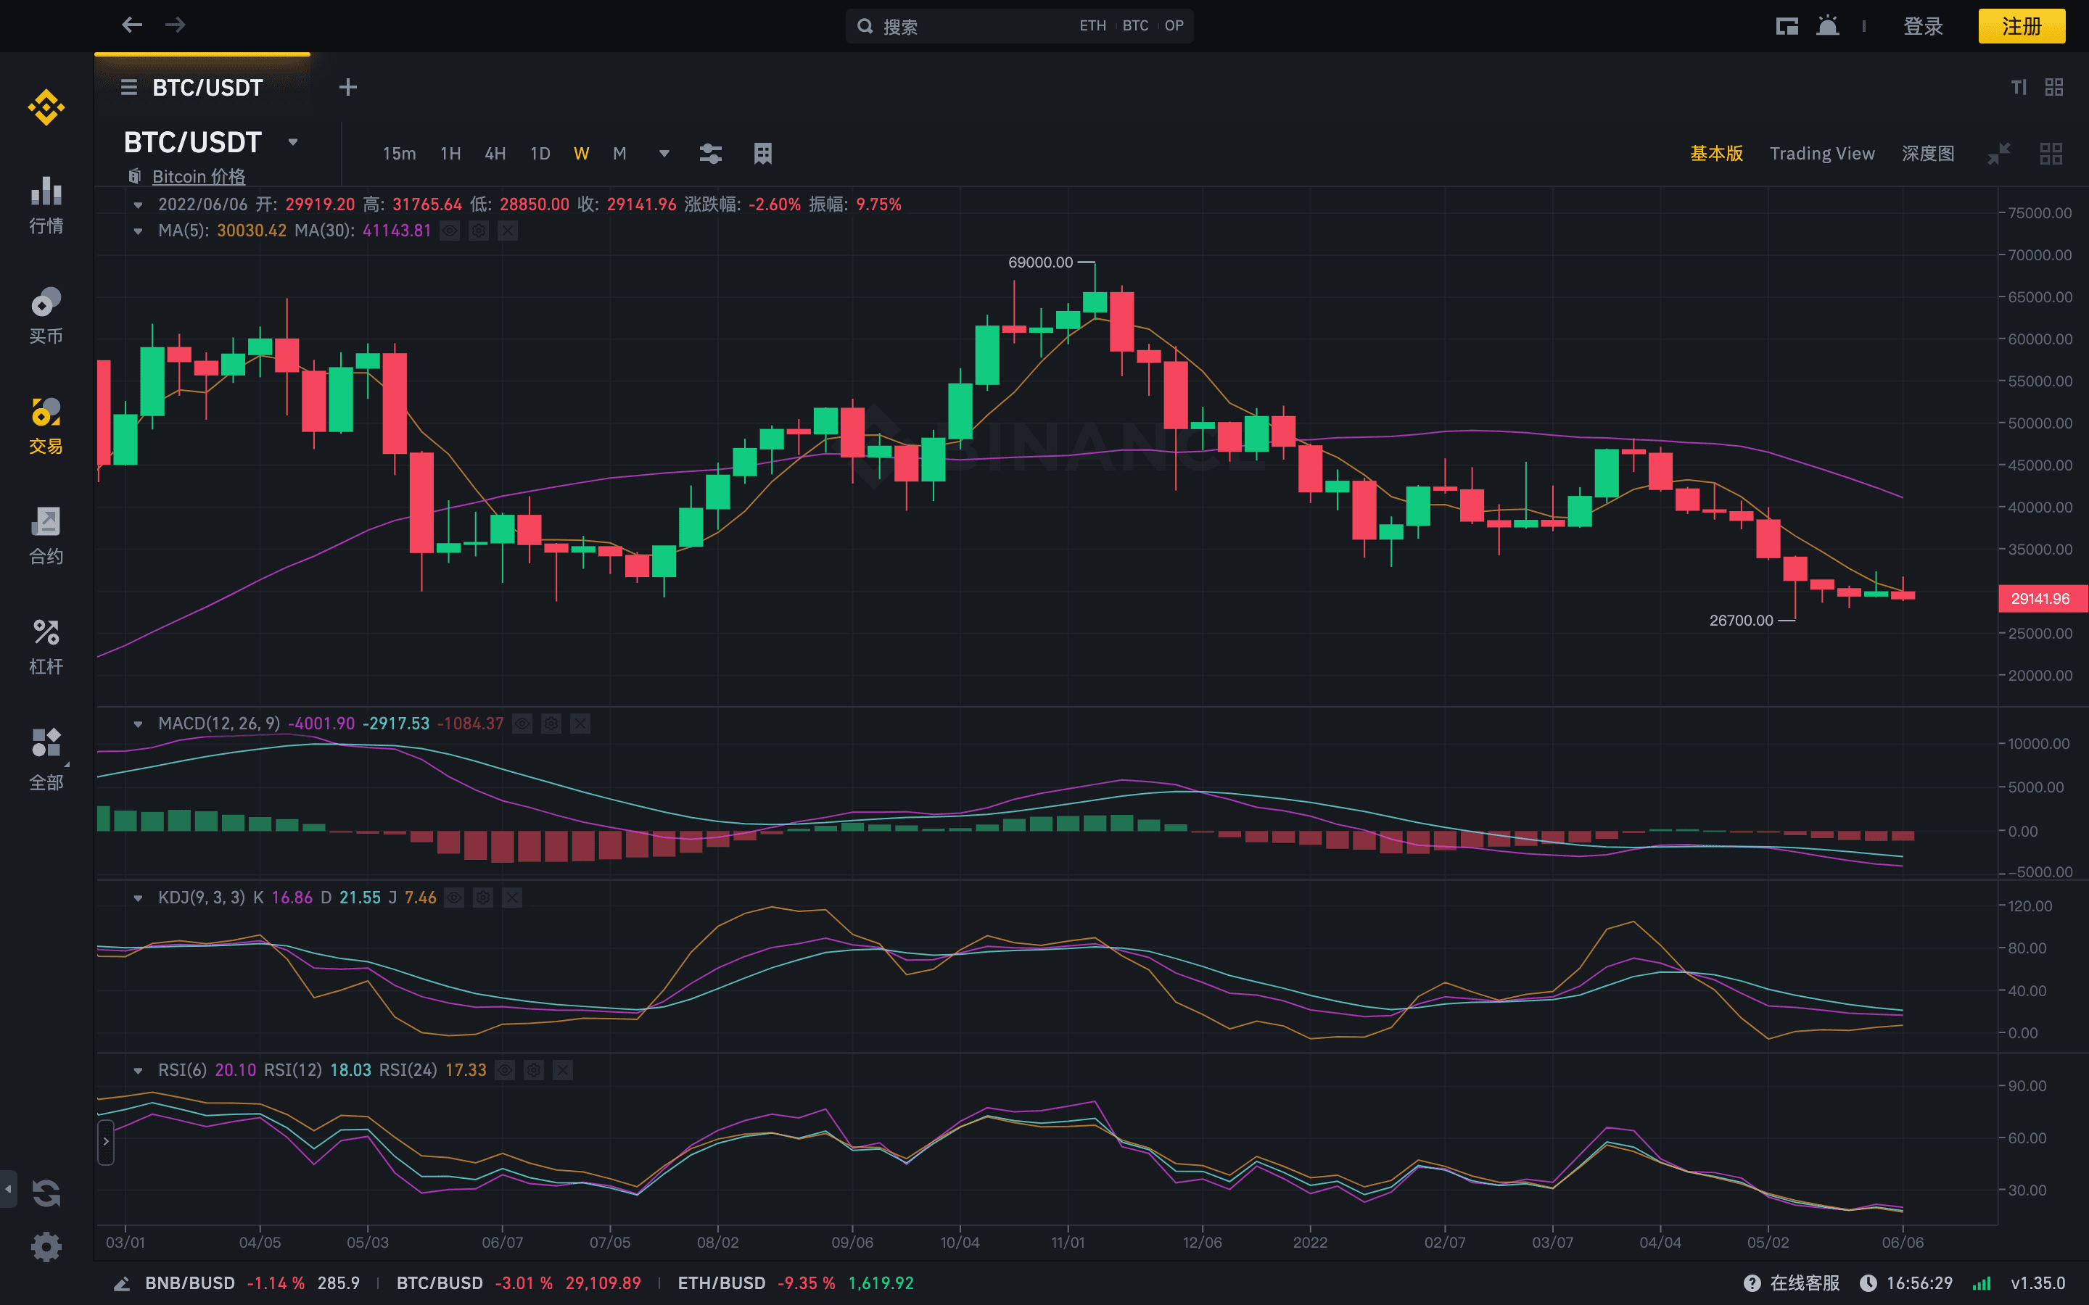2089x1305 pixels.
Task: Select the 4H interval
Action: pos(495,154)
